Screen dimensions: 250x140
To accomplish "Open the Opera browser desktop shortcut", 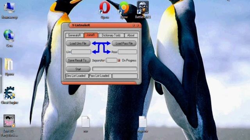I will pos(105,10).
